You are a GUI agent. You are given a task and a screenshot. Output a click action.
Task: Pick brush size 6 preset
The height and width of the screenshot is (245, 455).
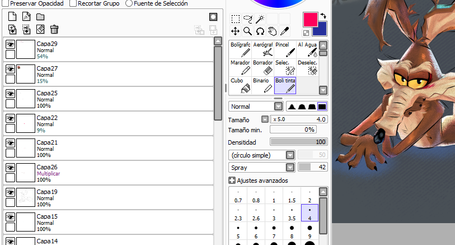[x=256, y=232]
